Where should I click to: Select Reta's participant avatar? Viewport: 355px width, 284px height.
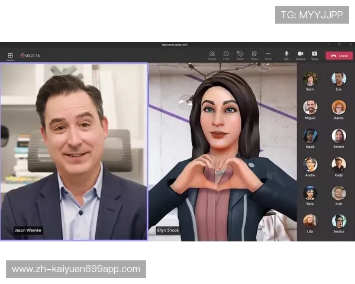[x=310, y=193]
